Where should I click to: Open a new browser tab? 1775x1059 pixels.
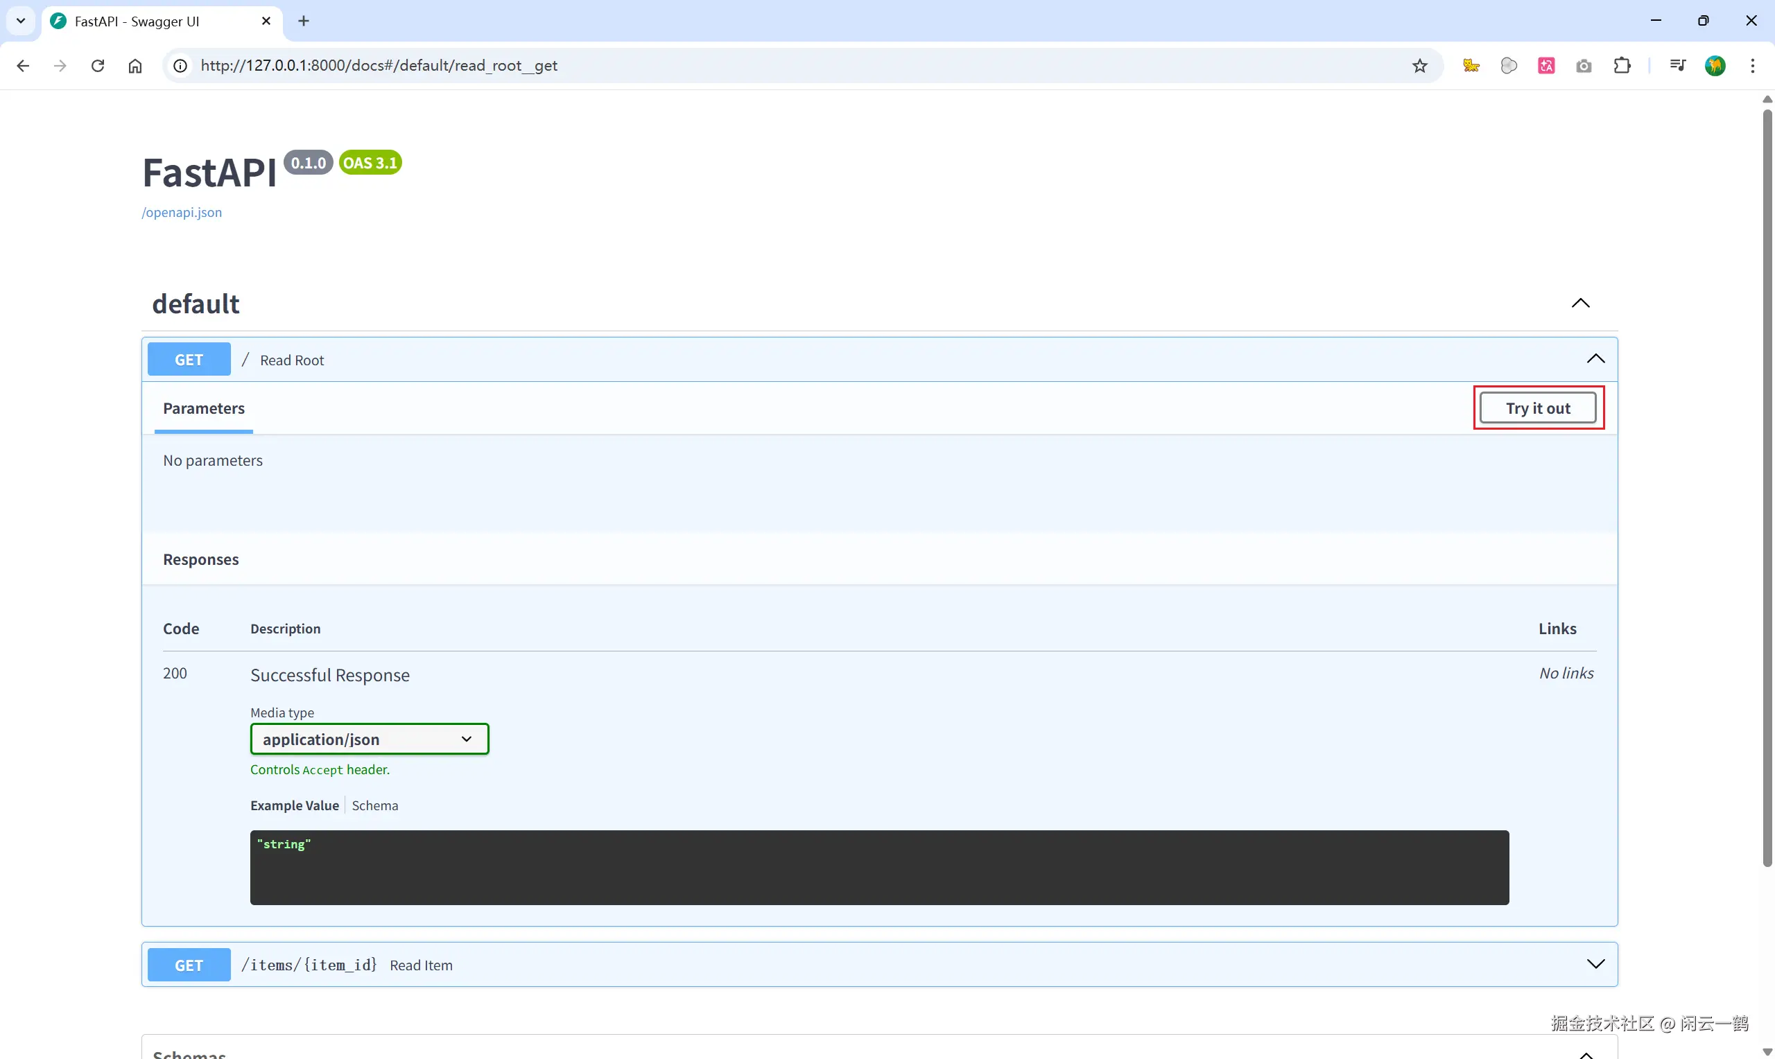click(303, 21)
